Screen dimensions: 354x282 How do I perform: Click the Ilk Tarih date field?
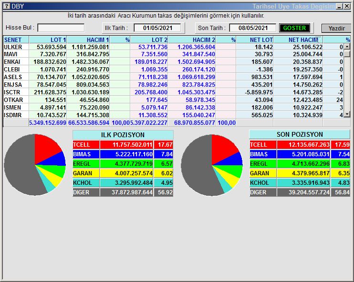click(x=157, y=28)
